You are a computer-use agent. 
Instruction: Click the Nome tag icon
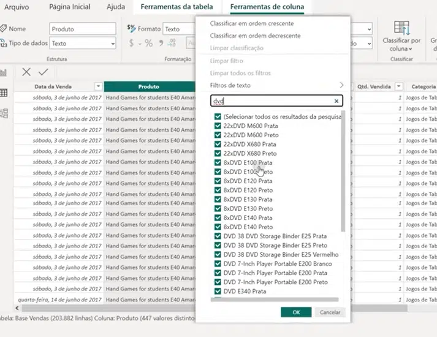pos(3,28)
